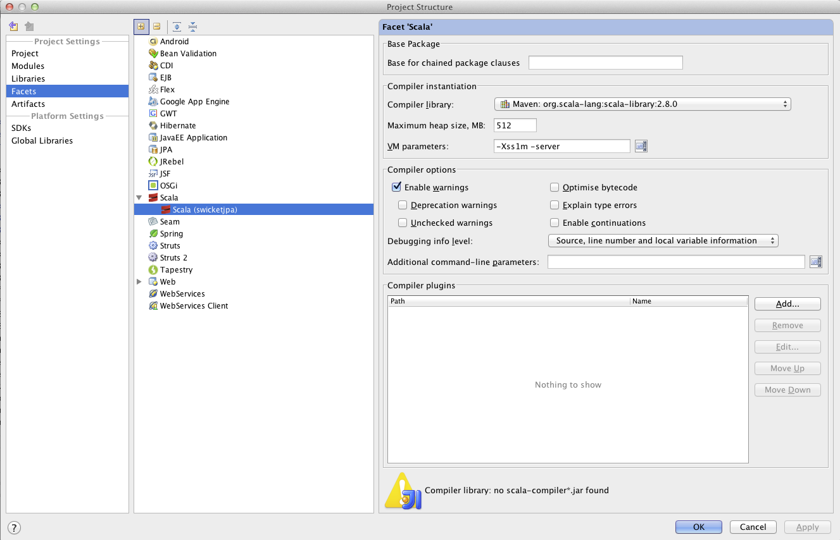Select the JPA facet icon

coord(153,150)
